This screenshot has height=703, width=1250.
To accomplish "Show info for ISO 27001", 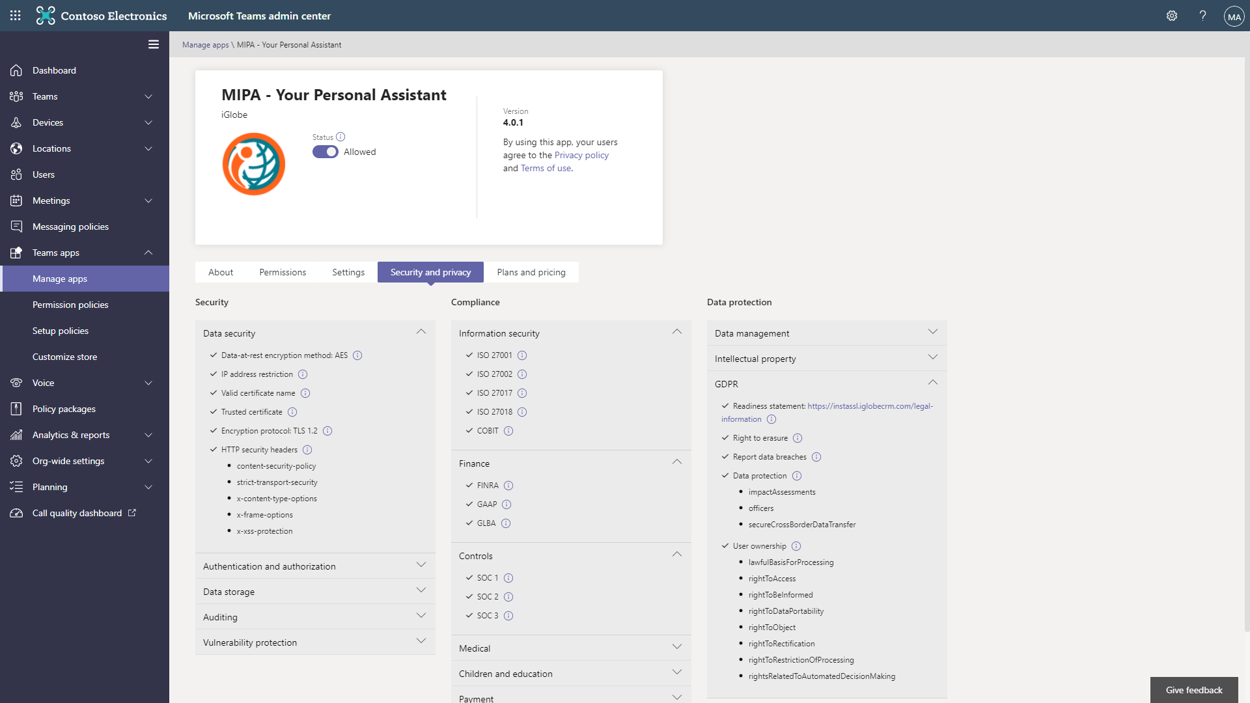I will coord(522,355).
